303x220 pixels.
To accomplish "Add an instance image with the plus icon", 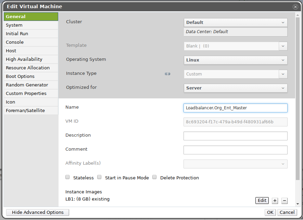I will coord(275,201).
